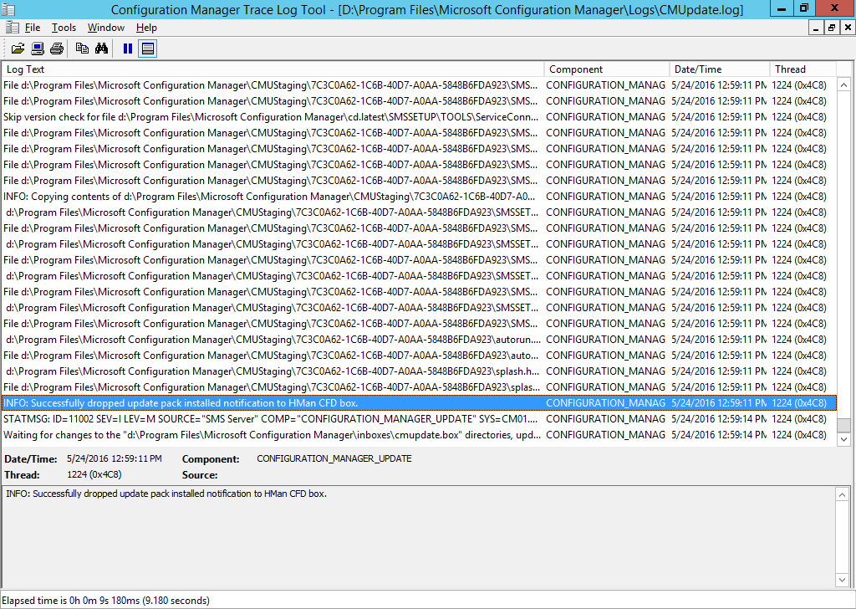
Task: Click the Component cell of the 'Skip version check' row
Action: pyautogui.click(x=606, y=117)
